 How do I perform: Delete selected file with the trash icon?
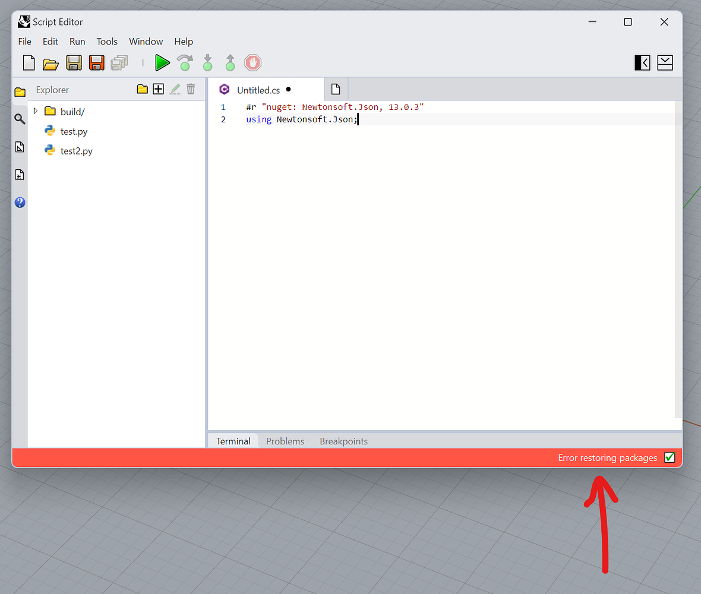(x=190, y=89)
